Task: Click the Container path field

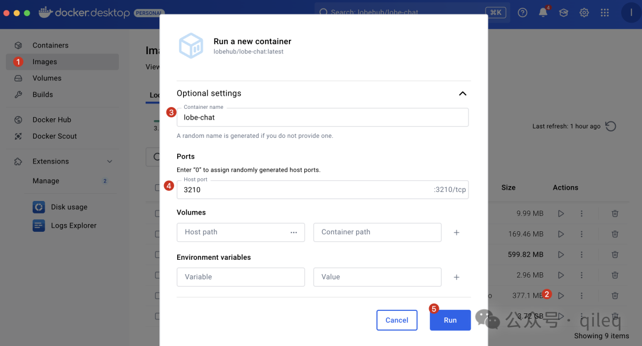Action: 377,232
